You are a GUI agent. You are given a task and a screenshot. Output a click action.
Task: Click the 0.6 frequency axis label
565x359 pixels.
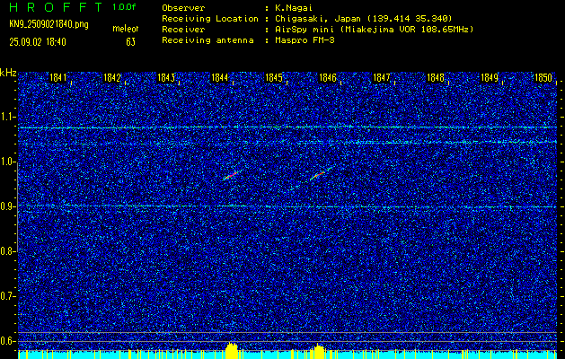point(7,341)
